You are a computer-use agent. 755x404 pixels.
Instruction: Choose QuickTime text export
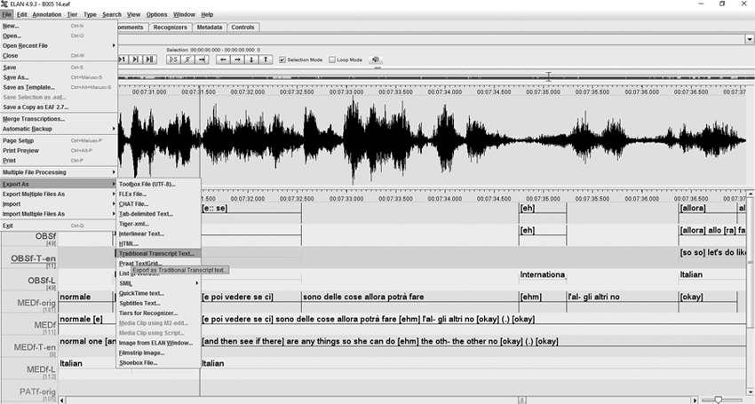[158, 293]
